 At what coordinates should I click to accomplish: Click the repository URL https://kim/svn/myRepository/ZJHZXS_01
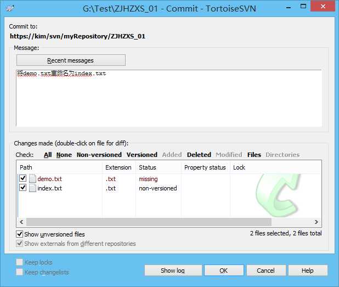click(x=77, y=36)
